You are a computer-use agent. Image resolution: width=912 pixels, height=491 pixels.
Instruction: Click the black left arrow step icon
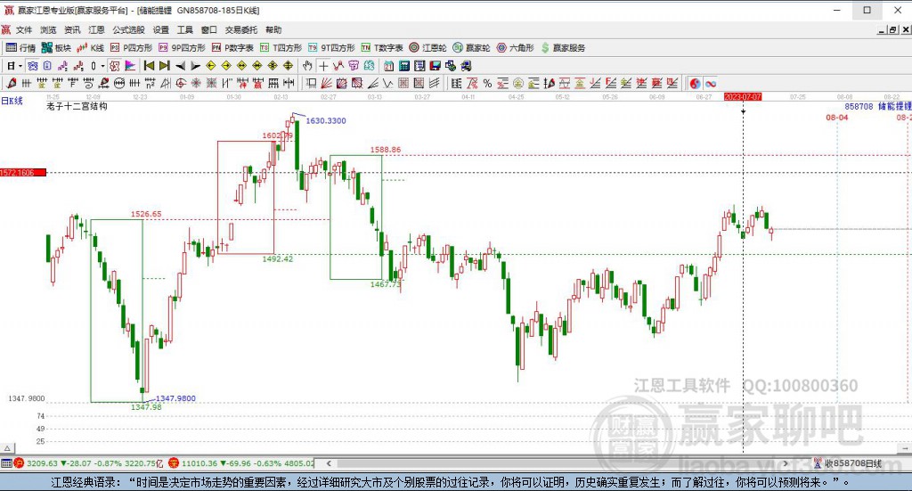click(180, 66)
